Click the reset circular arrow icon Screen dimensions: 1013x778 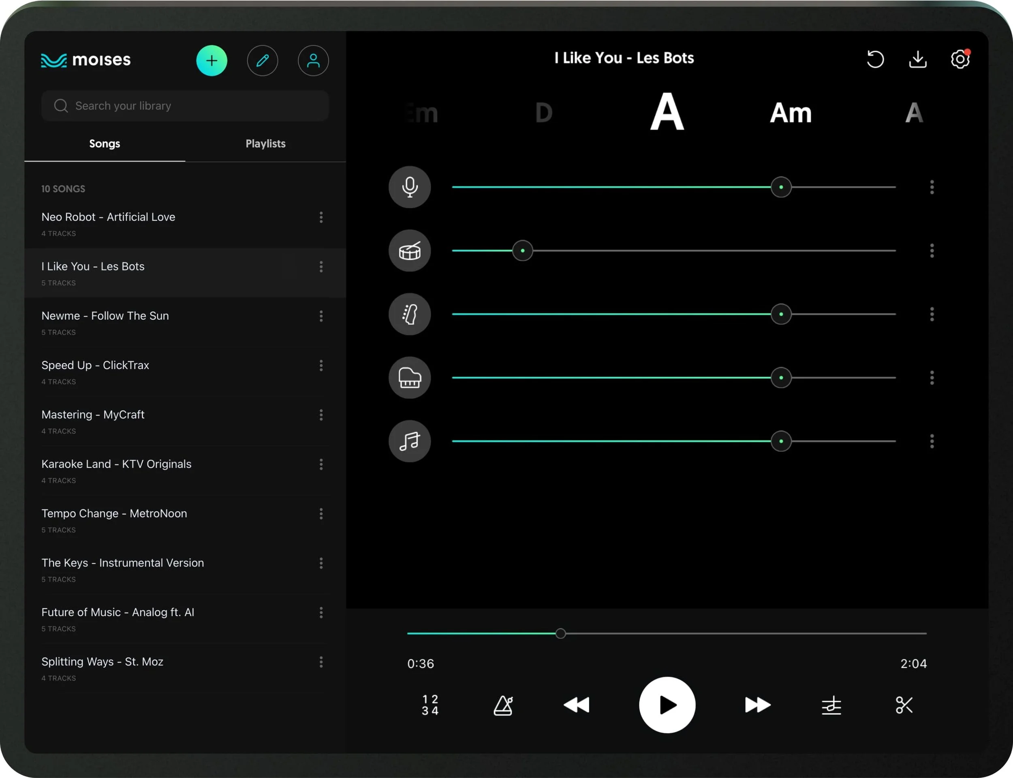pos(875,59)
